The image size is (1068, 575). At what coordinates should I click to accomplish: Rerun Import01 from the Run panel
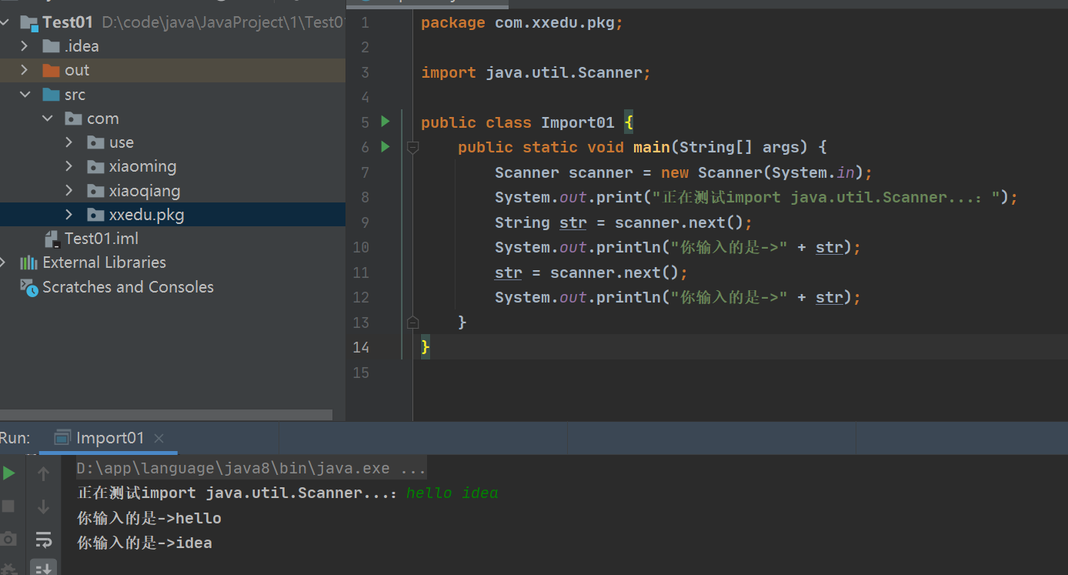[x=8, y=473]
